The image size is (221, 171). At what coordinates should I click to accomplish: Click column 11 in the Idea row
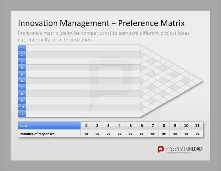pyautogui.click(x=197, y=126)
